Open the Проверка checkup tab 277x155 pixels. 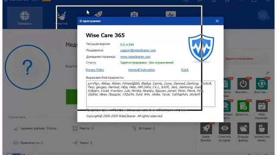25,18
